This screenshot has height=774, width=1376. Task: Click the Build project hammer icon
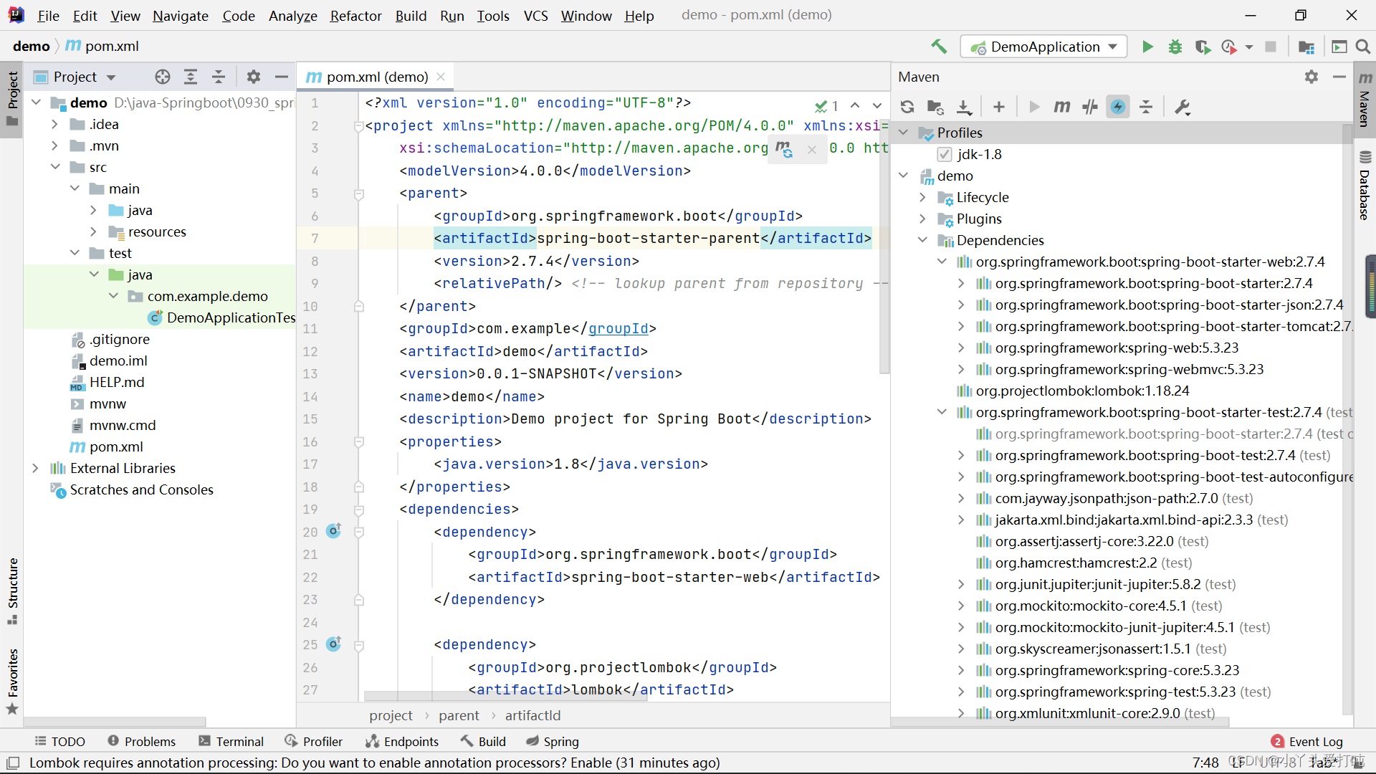click(939, 47)
